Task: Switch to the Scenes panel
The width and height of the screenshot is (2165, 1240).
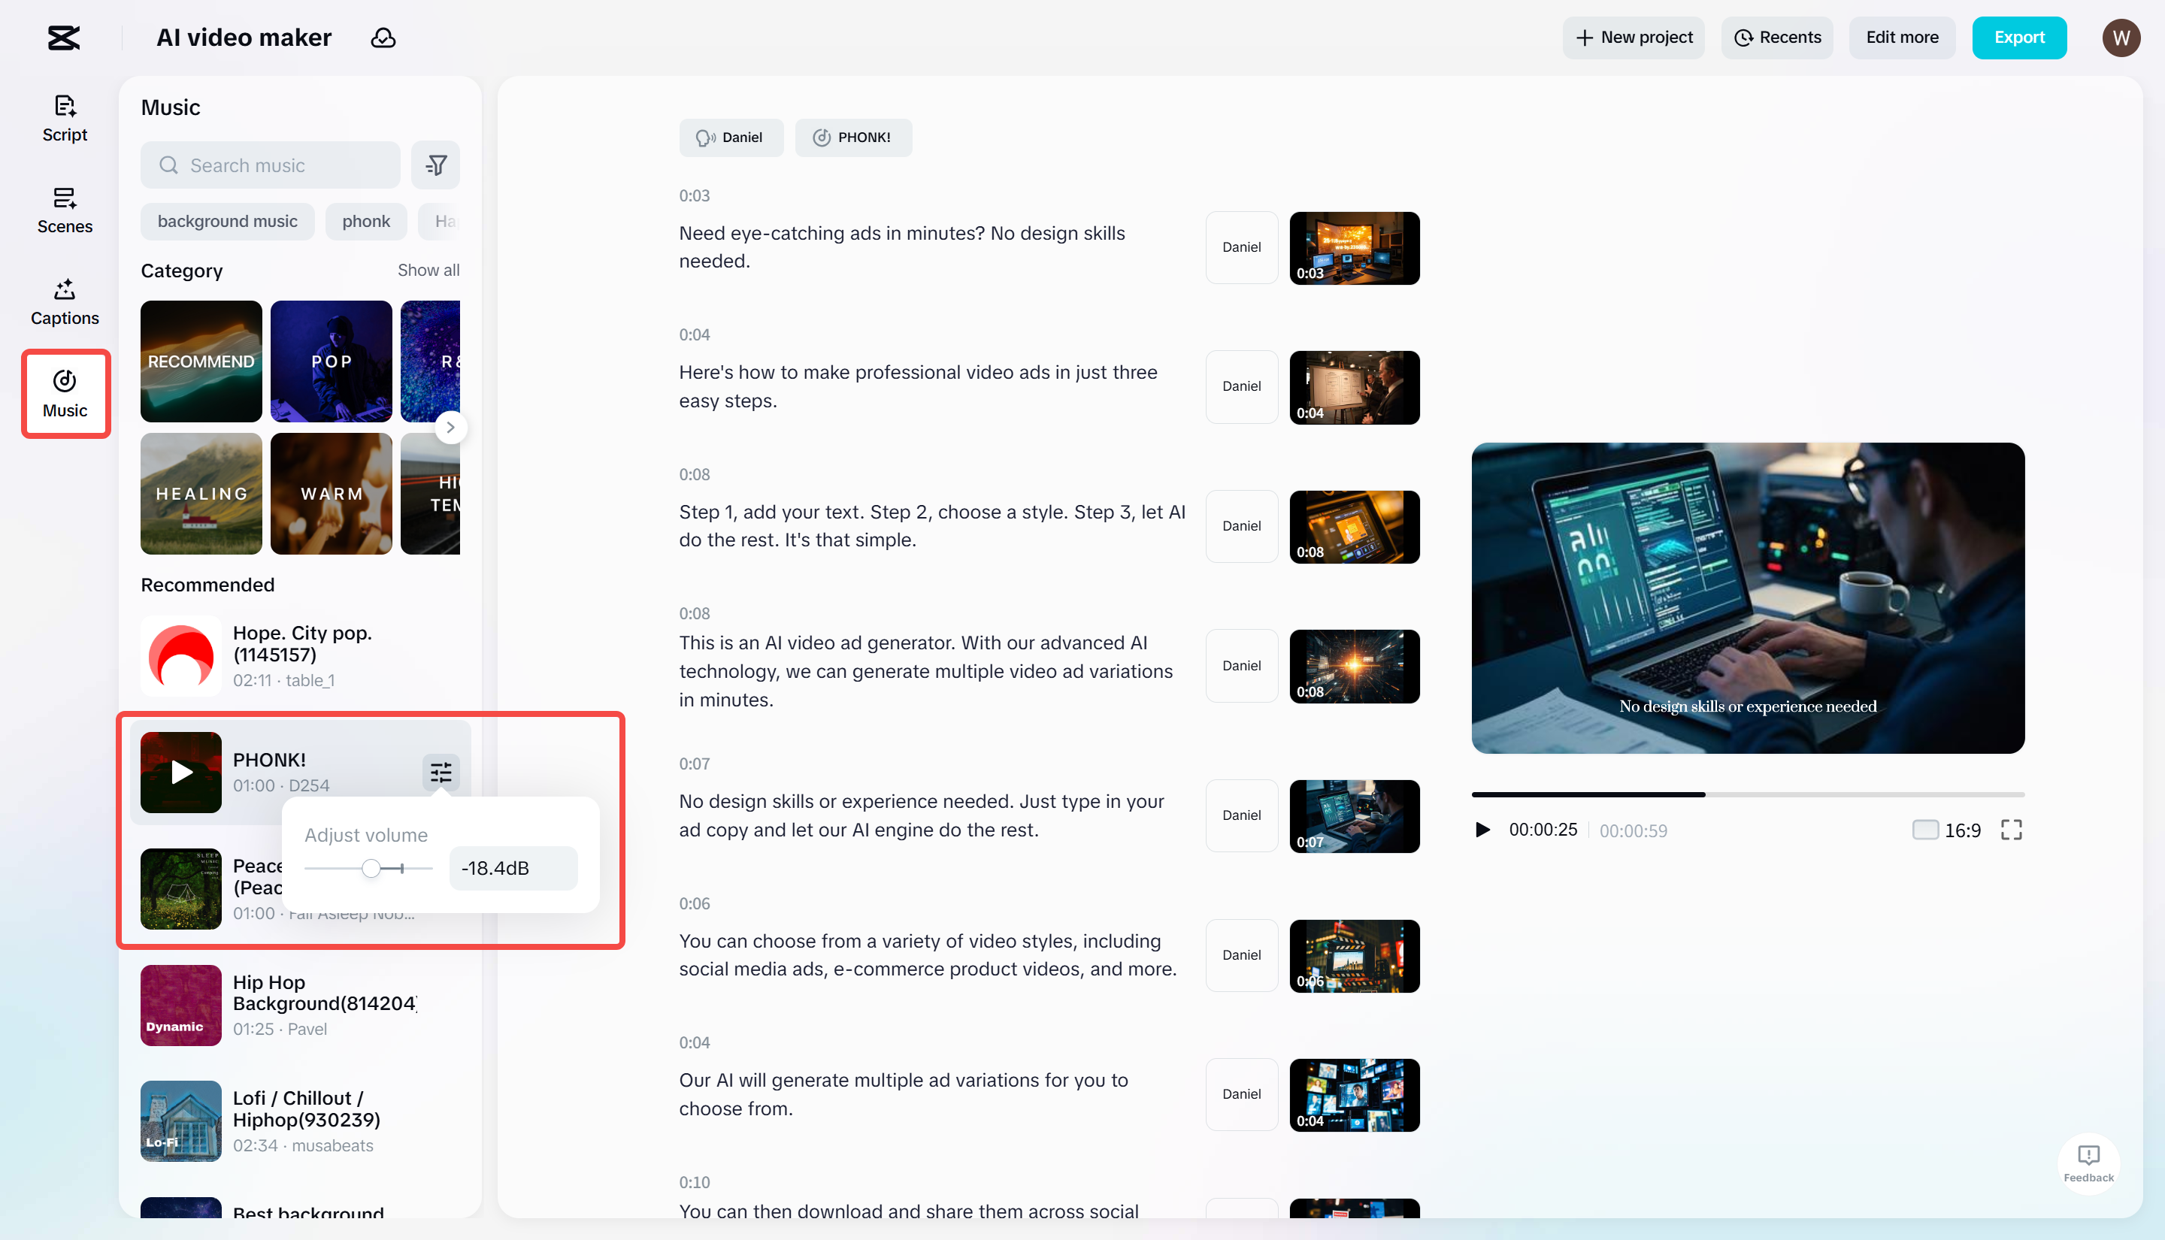Action: point(64,210)
